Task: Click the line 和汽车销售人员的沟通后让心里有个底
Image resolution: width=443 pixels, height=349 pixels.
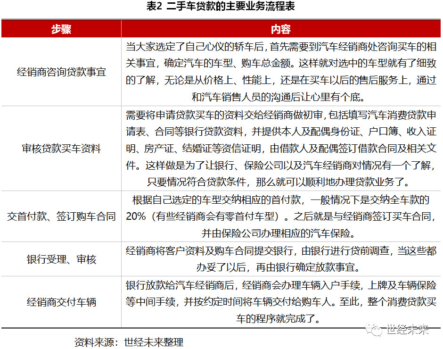Action: 279,97
